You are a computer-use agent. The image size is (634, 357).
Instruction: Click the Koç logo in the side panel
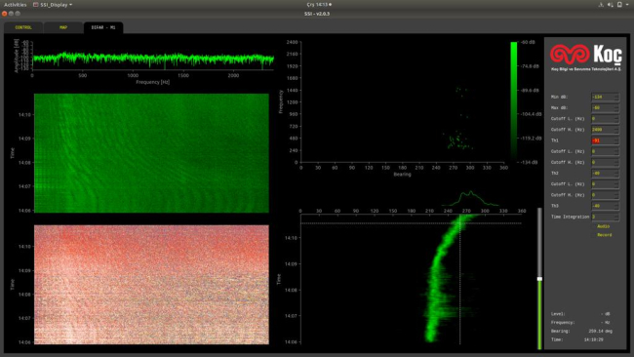(585, 57)
